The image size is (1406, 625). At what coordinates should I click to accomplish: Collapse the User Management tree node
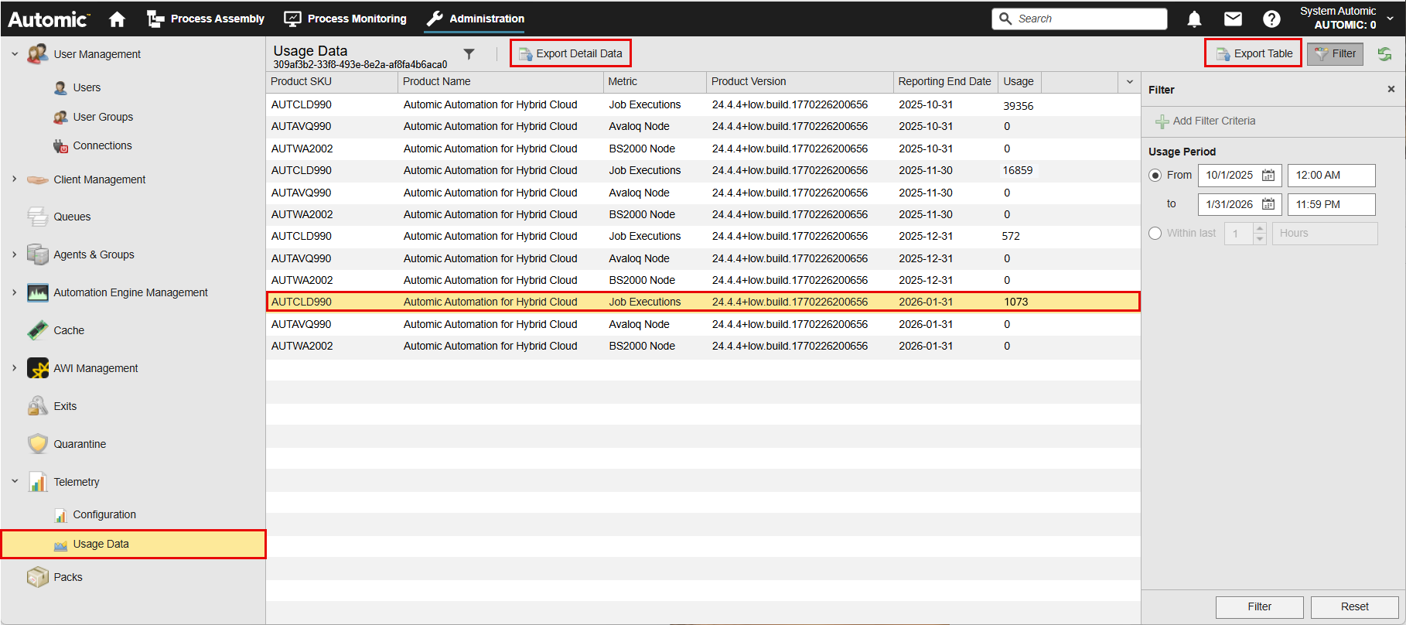coord(15,54)
